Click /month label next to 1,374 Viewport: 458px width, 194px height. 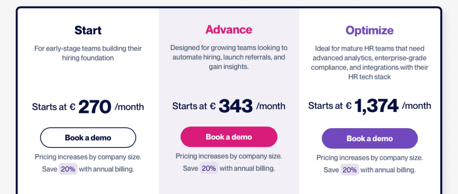(416, 106)
